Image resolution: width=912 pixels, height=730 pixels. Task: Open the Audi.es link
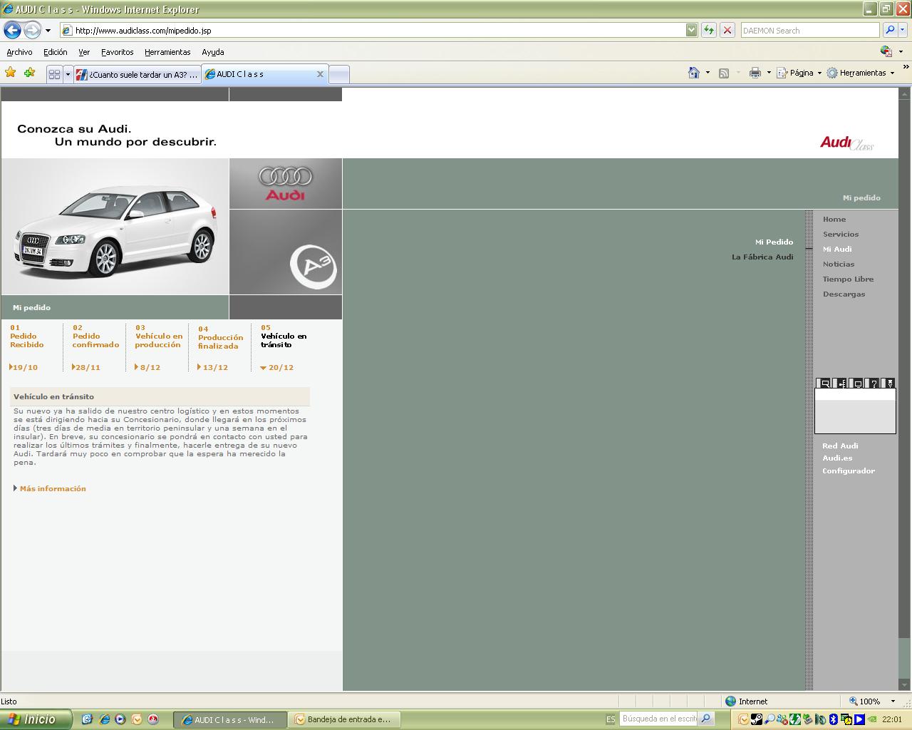(x=837, y=458)
